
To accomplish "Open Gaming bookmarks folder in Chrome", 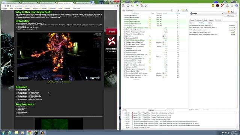I will point(66,8).
